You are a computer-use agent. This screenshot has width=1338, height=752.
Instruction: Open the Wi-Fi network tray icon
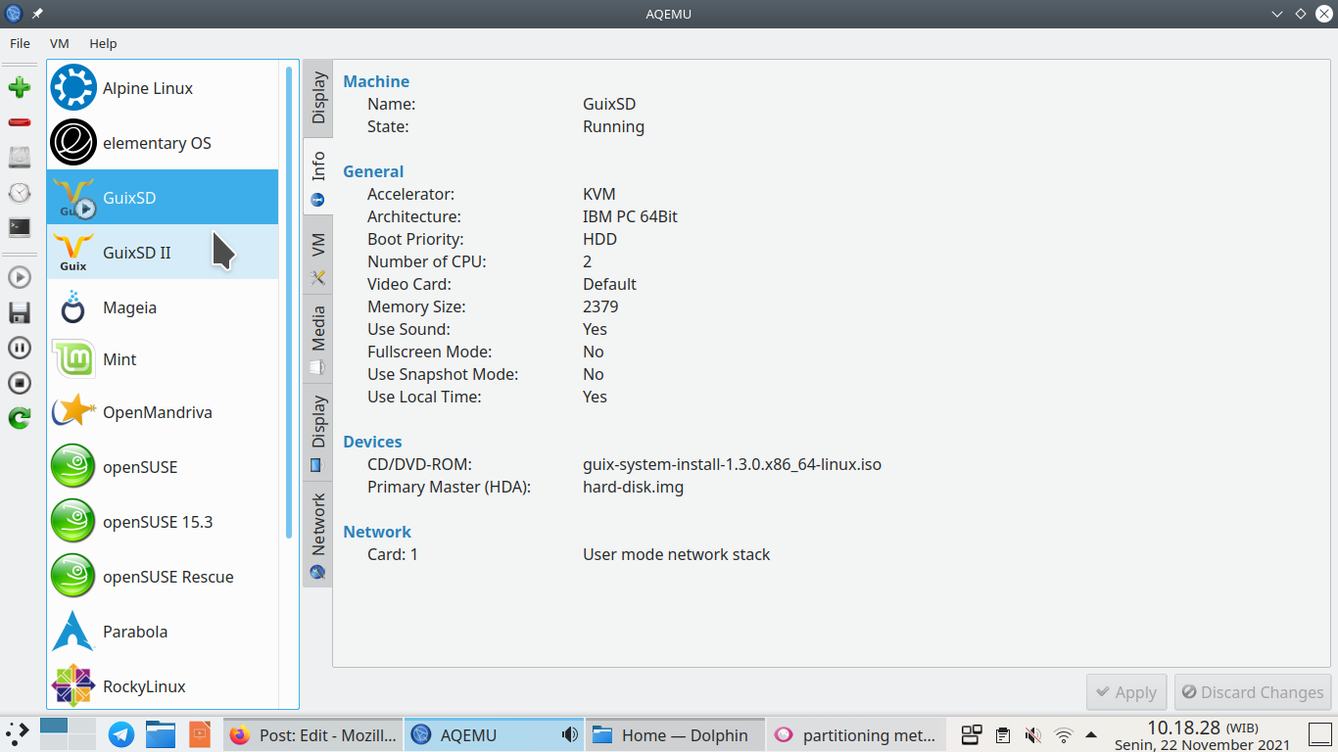click(x=1063, y=734)
